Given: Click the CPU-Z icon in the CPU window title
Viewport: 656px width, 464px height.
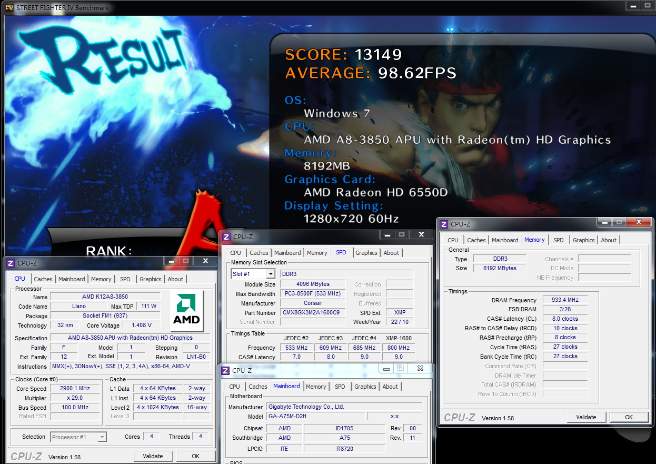Looking at the screenshot, I should [x=11, y=263].
